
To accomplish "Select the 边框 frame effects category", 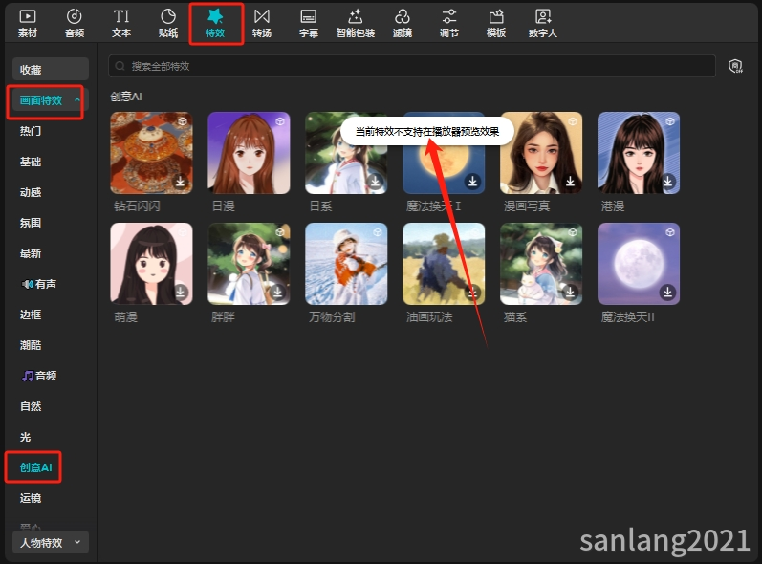I will pyautogui.click(x=32, y=315).
